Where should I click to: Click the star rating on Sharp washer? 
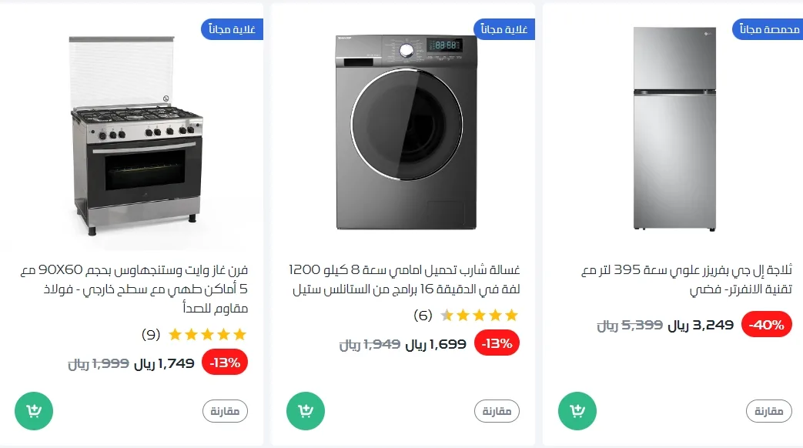479,316
